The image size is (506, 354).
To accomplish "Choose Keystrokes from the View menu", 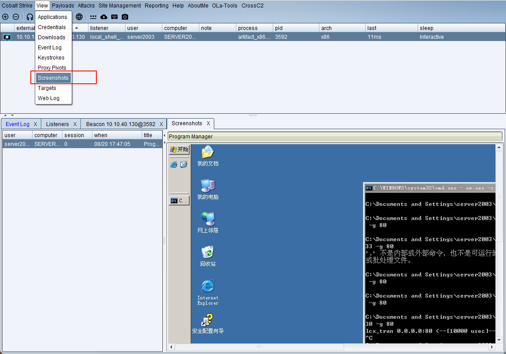I will [53, 58].
